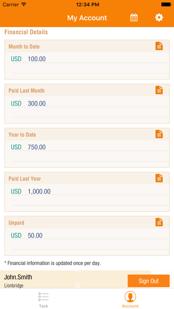Tap the My Account title

(87, 18)
